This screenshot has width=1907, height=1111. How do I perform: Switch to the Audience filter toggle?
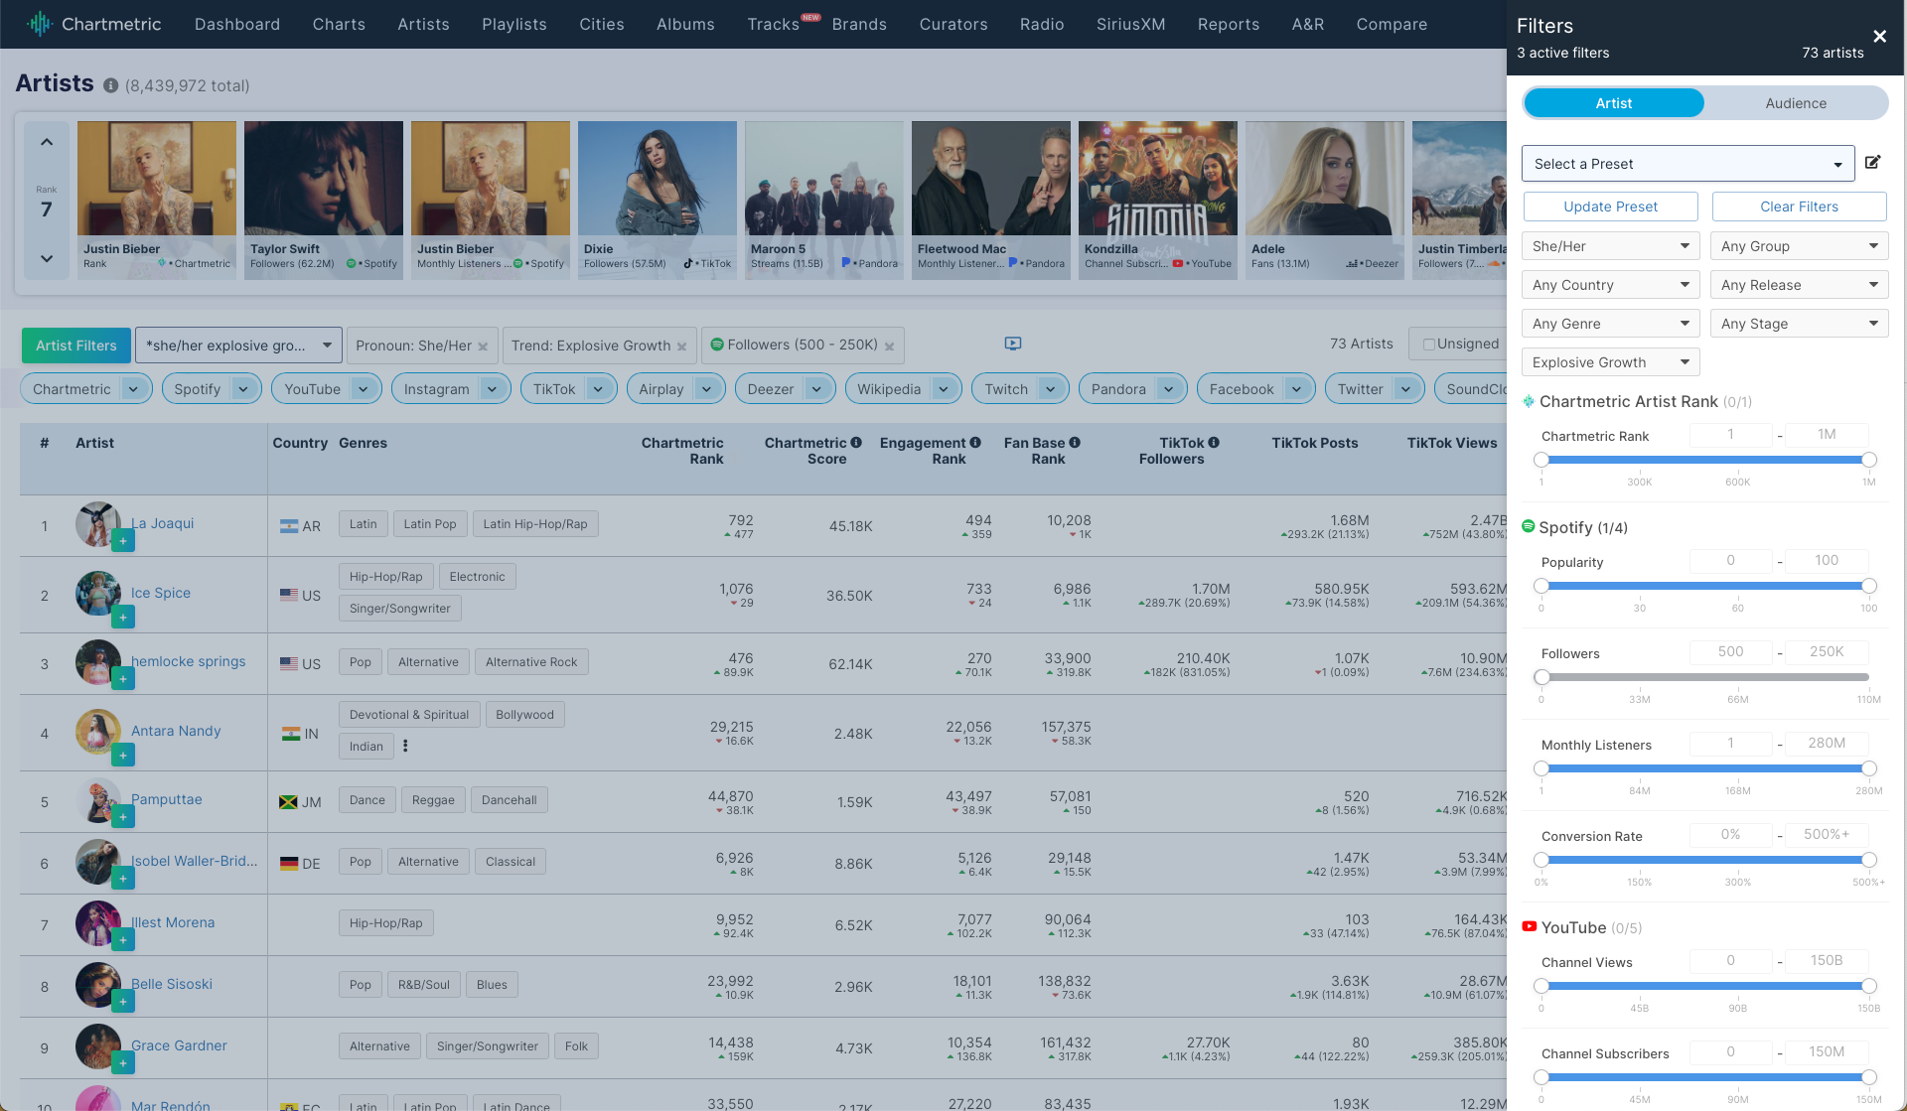tap(1795, 103)
